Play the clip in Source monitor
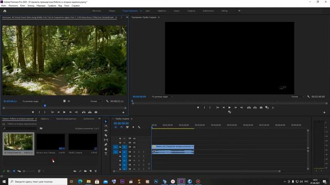330x185 pixels. click(64, 112)
